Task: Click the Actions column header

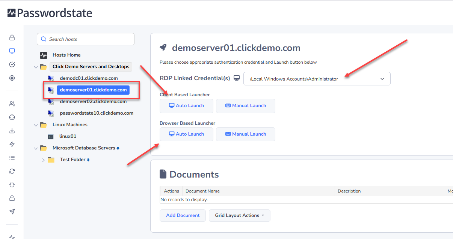Action: point(172,191)
